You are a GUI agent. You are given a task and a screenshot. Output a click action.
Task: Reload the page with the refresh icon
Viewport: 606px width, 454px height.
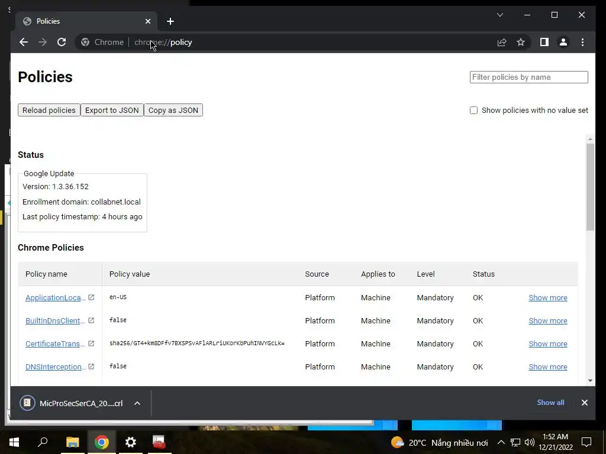coord(62,42)
